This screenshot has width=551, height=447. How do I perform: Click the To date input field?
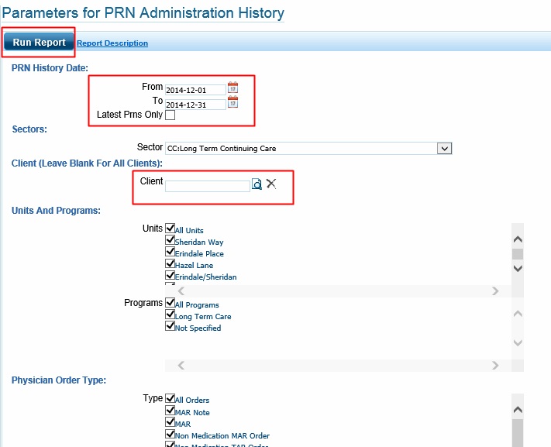click(x=195, y=105)
